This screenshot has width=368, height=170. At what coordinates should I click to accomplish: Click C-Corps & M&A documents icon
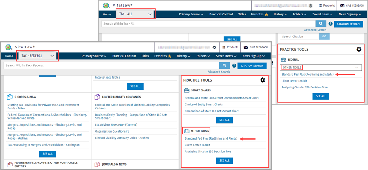tap(10, 97)
